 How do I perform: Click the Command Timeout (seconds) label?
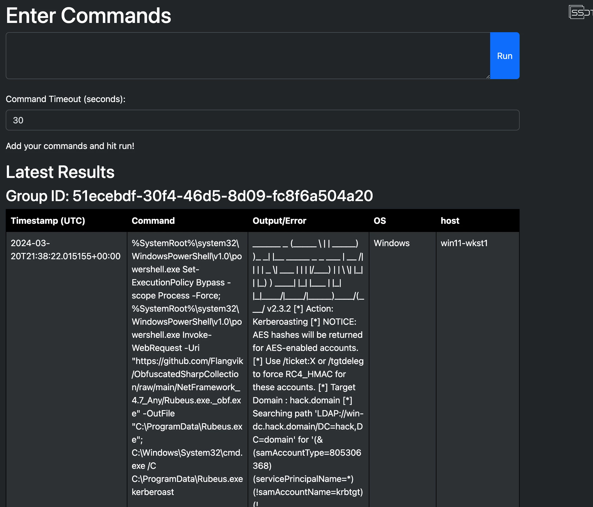pyautogui.click(x=65, y=99)
